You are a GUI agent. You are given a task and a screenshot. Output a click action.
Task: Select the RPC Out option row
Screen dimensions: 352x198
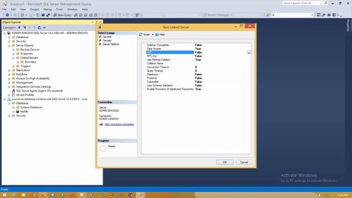[196, 56]
